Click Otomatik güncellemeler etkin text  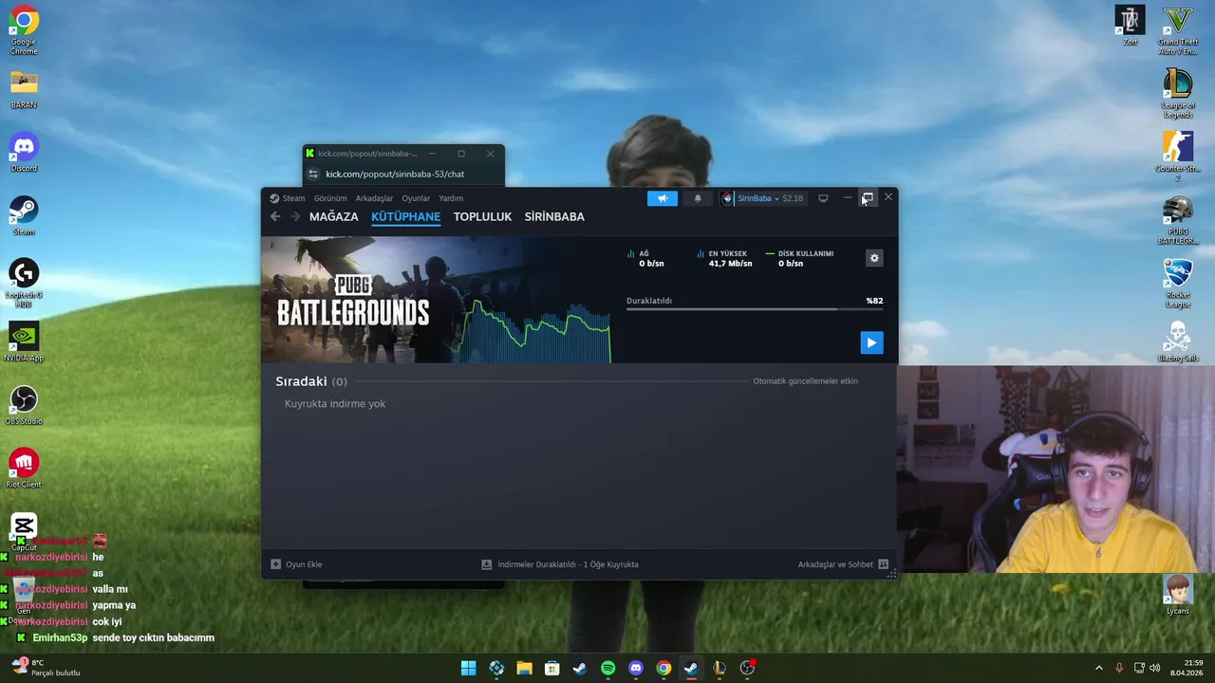[x=805, y=381]
